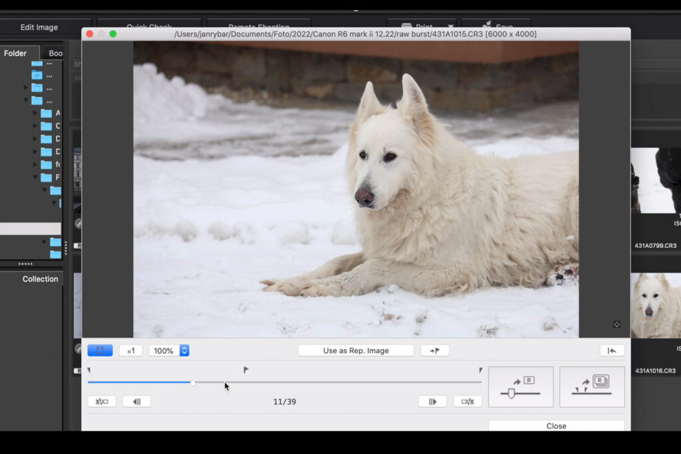Click the Use as Rep. Image button

(x=356, y=350)
